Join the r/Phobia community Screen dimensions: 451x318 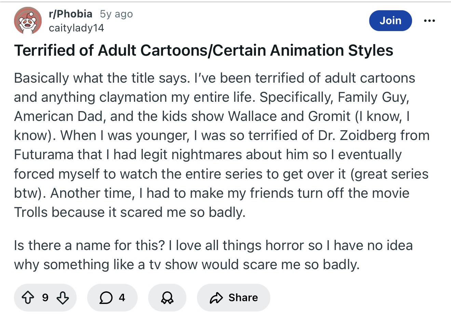[x=390, y=20]
